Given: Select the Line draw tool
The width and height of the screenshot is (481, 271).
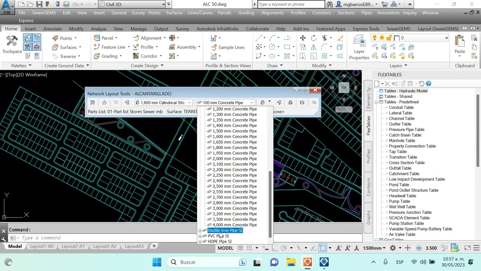Looking at the screenshot, I should pos(259,38).
